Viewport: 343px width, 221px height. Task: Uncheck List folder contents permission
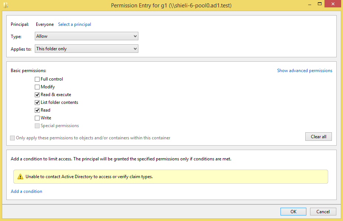[x=37, y=102]
